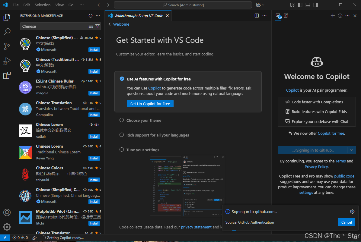Select the Tune your settings step
This screenshot has width=361, height=242.
tap(139, 150)
